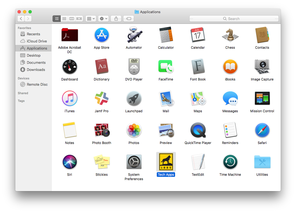Image resolution: width=296 pixels, height=213 pixels.
Task: Switch to cover flow view
Action: [79, 19]
